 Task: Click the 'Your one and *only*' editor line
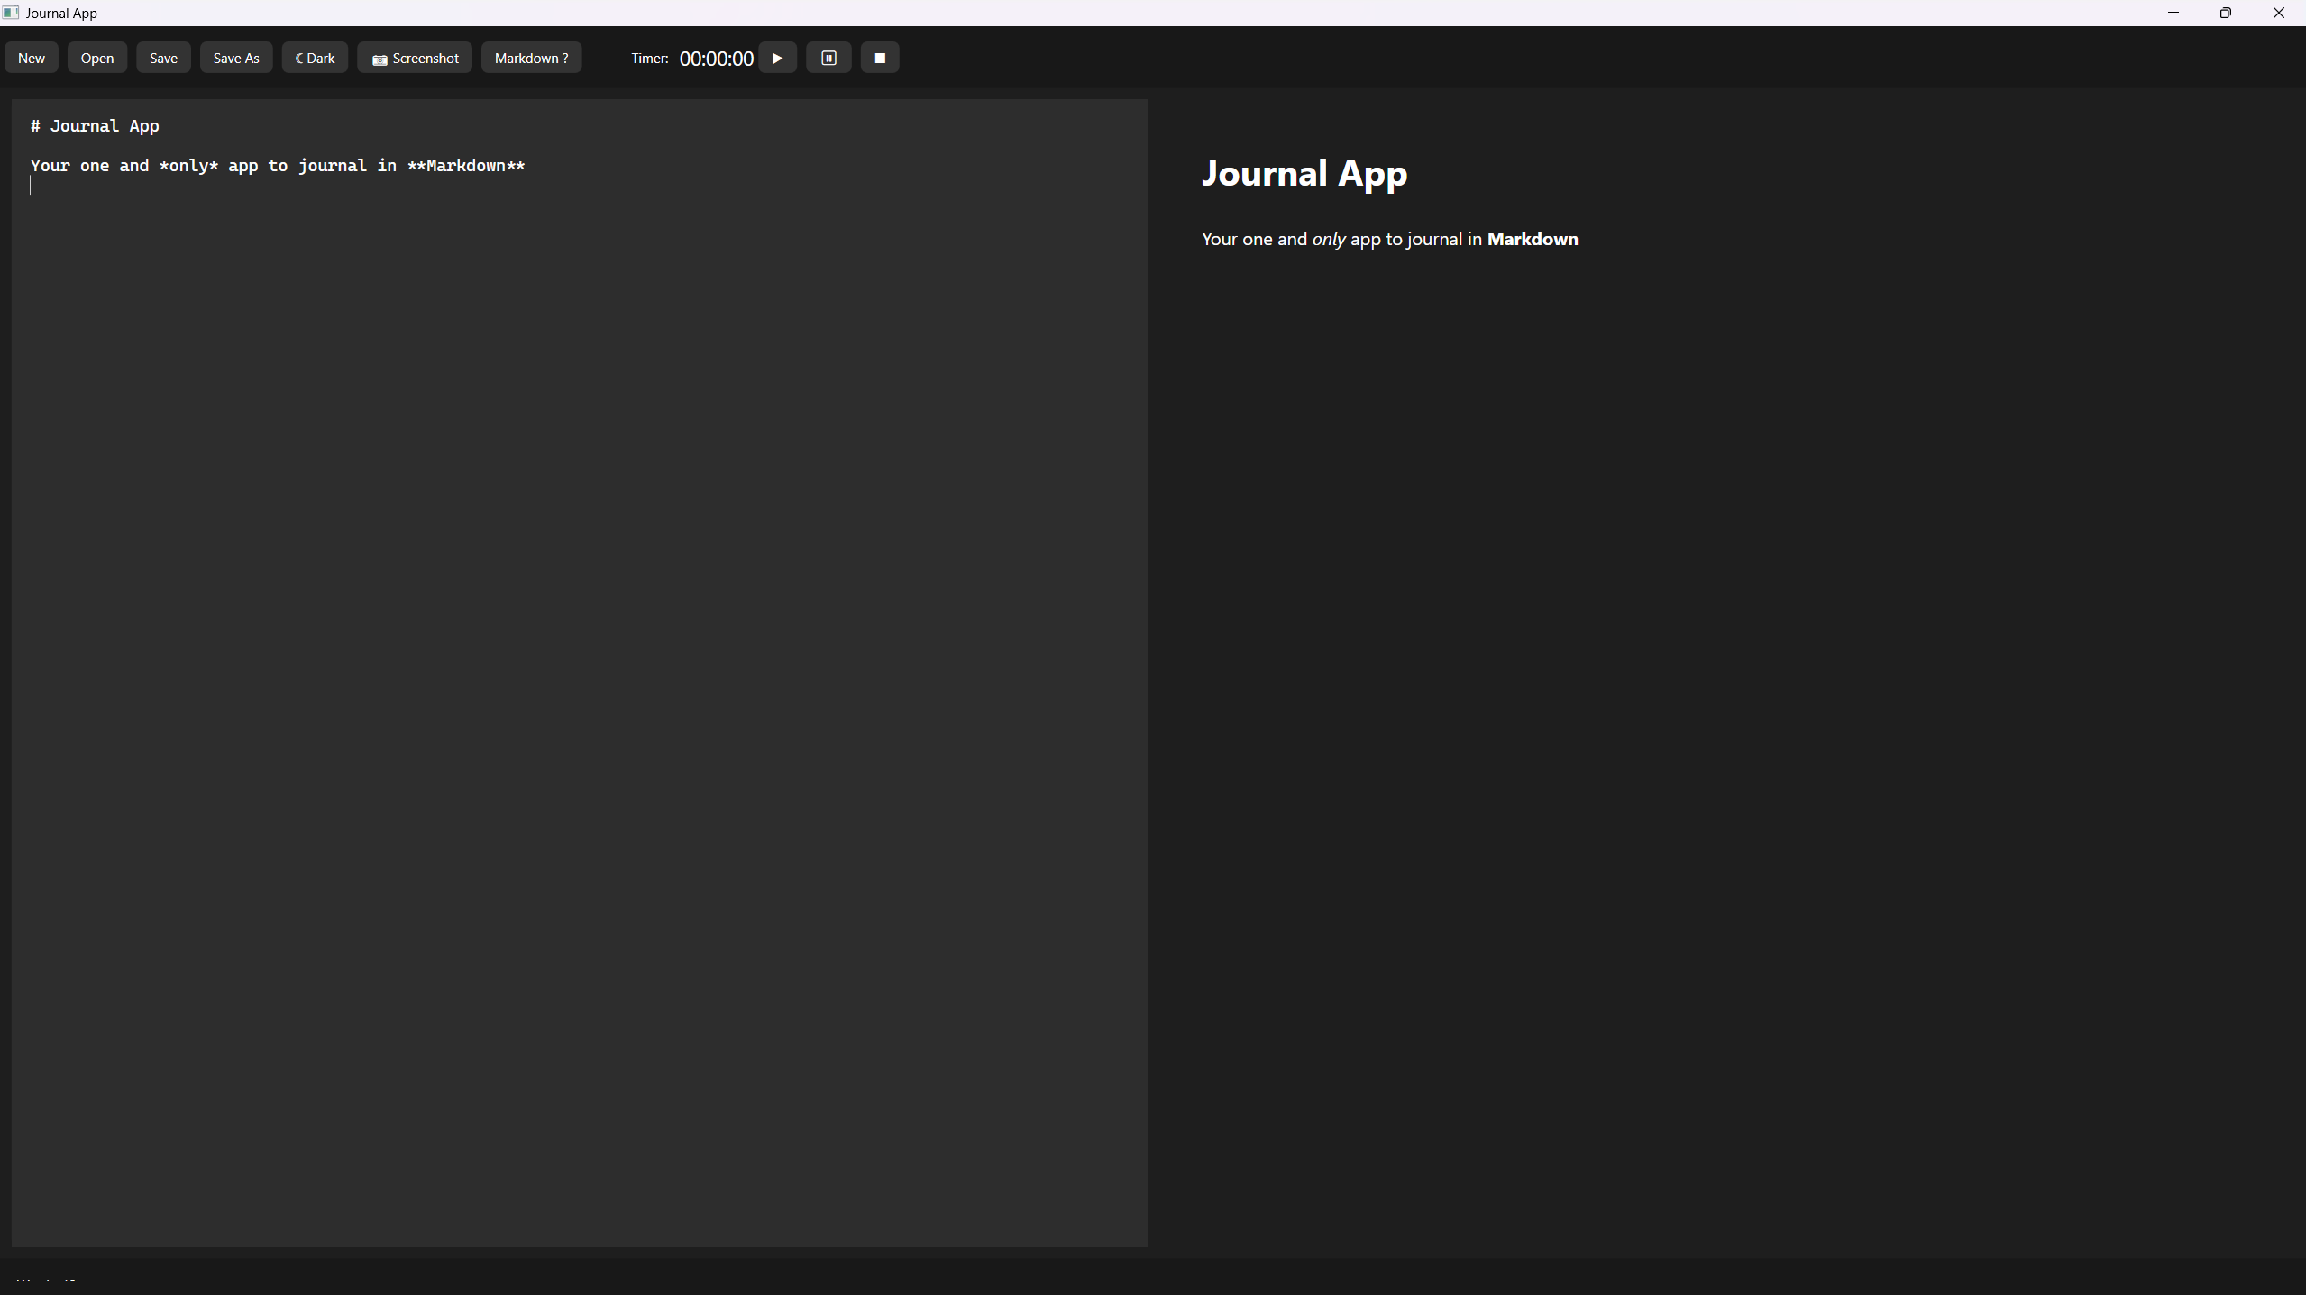278,166
